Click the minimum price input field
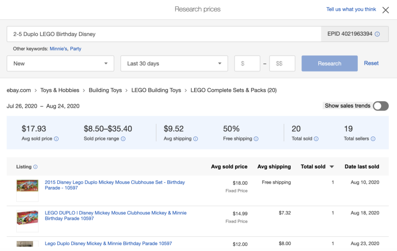 (247, 63)
